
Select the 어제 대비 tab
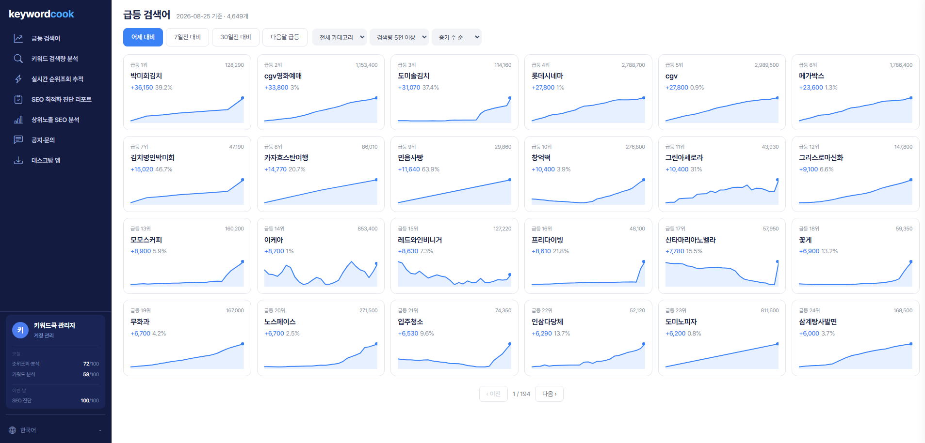point(143,37)
